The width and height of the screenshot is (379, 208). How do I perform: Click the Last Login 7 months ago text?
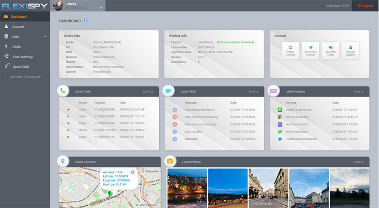[25, 76]
